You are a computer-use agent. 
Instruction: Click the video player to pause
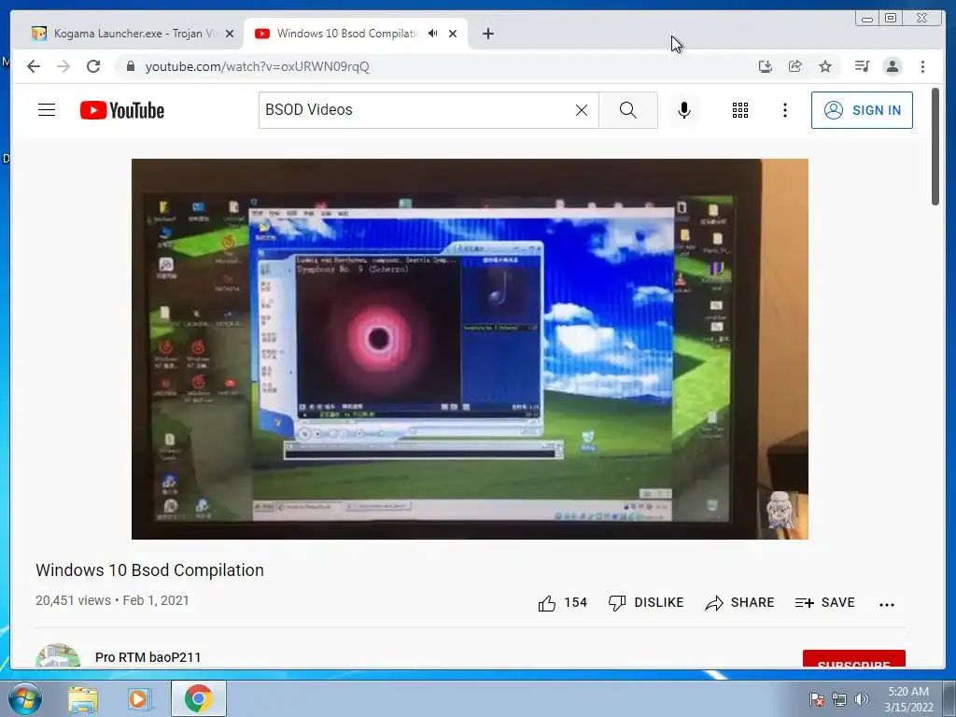click(x=470, y=349)
